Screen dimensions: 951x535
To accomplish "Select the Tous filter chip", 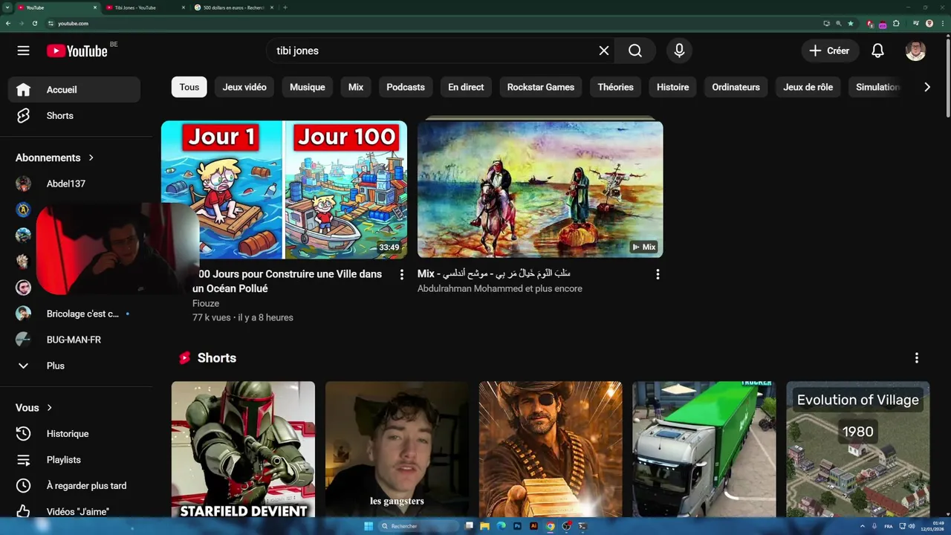I will coord(189,87).
